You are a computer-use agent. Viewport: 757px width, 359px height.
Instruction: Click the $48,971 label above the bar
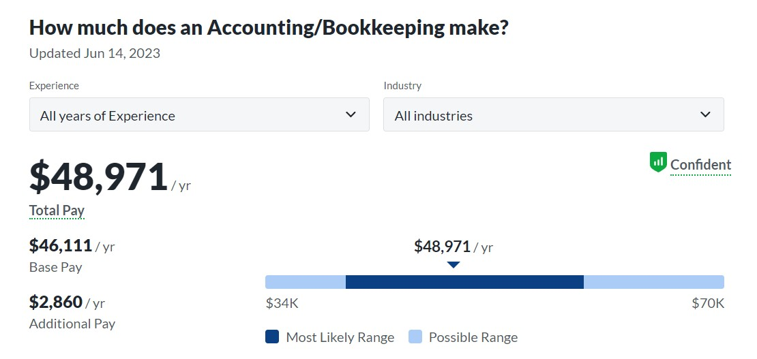tap(454, 247)
